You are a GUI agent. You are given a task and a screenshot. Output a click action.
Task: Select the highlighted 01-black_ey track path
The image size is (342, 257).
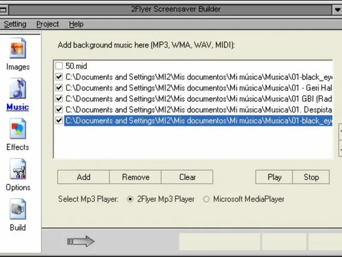(x=198, y=121)
